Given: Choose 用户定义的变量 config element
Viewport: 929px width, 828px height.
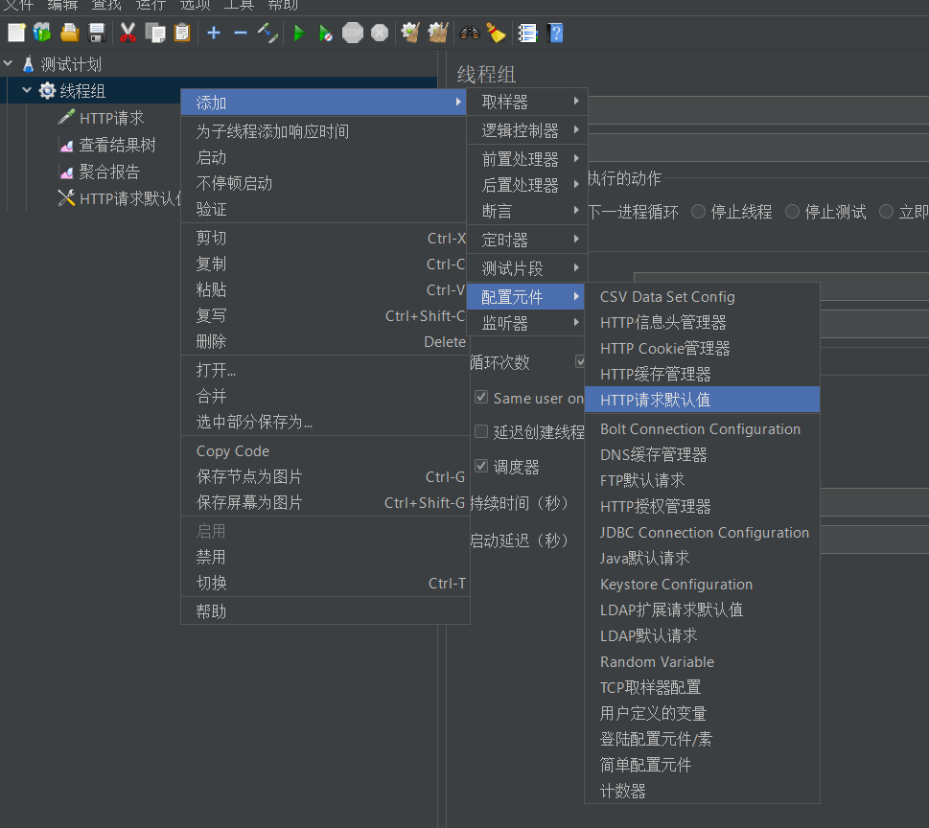Looking at the screenshot, I should point(702,713).
